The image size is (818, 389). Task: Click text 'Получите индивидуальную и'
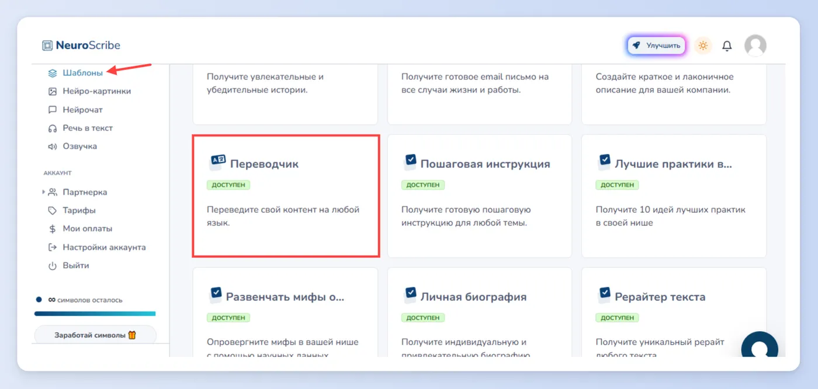pyautogui.click(x=464, y=342)
